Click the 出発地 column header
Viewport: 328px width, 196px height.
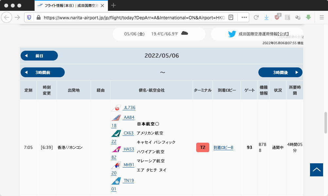click(x=74, y=90)
